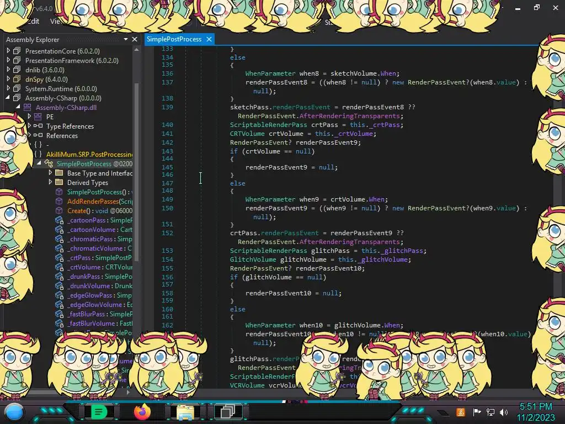Click the References node icon

(x=38, y=135)
